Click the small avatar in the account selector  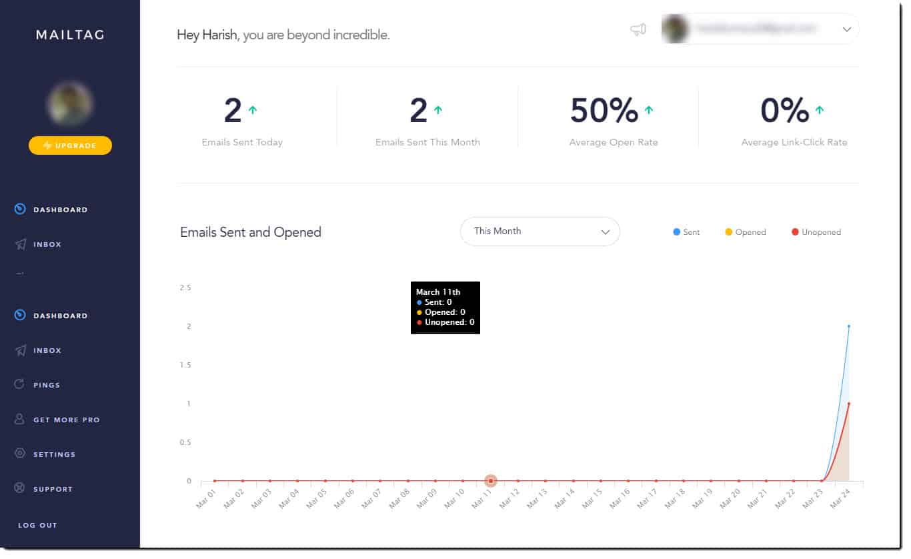(x=675, y=29)
